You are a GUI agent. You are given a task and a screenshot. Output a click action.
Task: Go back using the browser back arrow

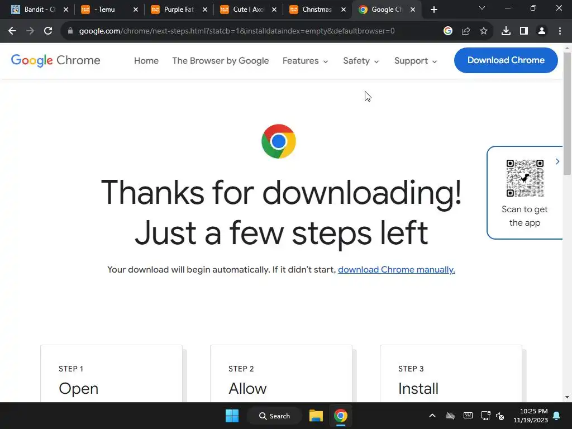[x=12, y=31]
